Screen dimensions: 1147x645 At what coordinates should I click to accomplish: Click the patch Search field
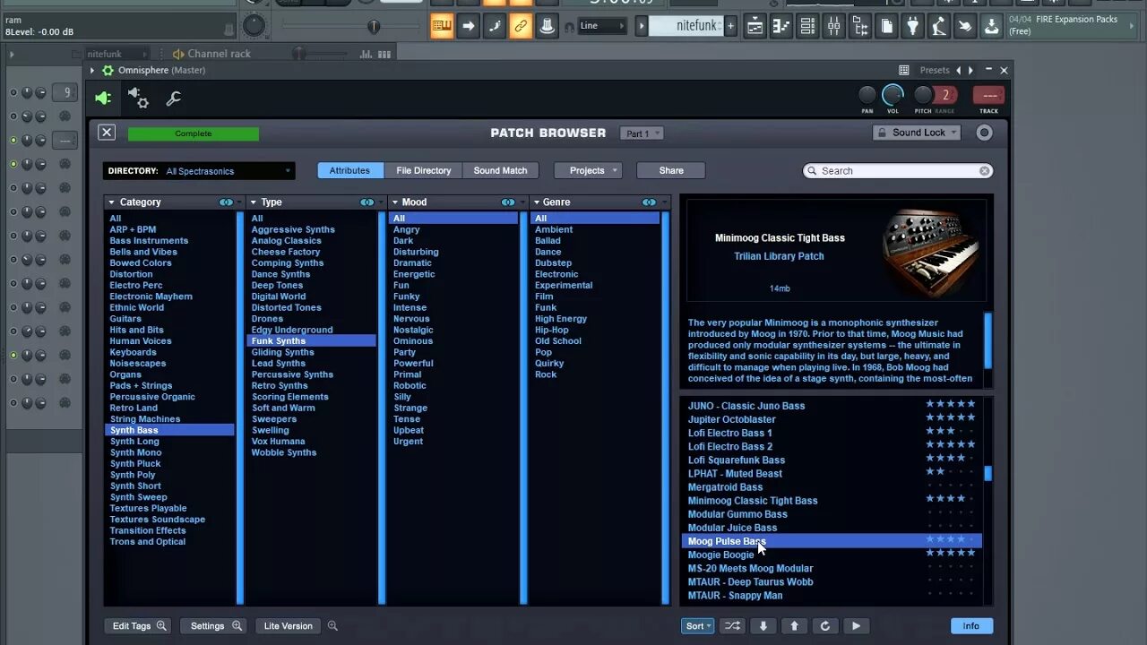pyautogui.click(x=898, y=170)
